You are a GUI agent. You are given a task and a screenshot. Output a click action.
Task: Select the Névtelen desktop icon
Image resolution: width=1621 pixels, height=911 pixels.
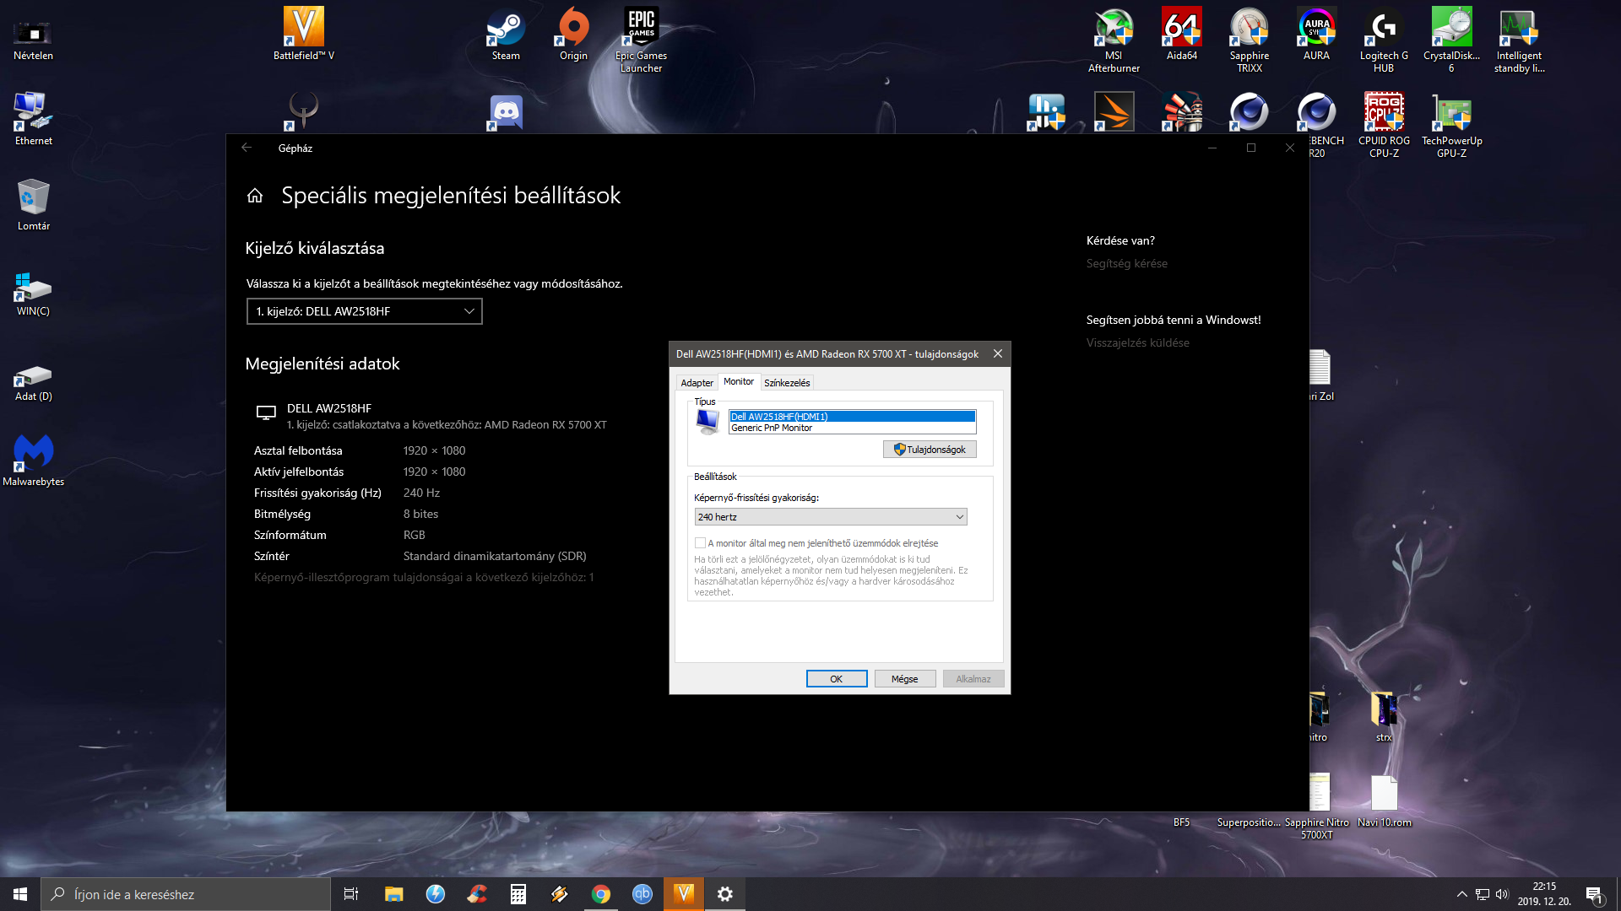click(x=33, y=40)
